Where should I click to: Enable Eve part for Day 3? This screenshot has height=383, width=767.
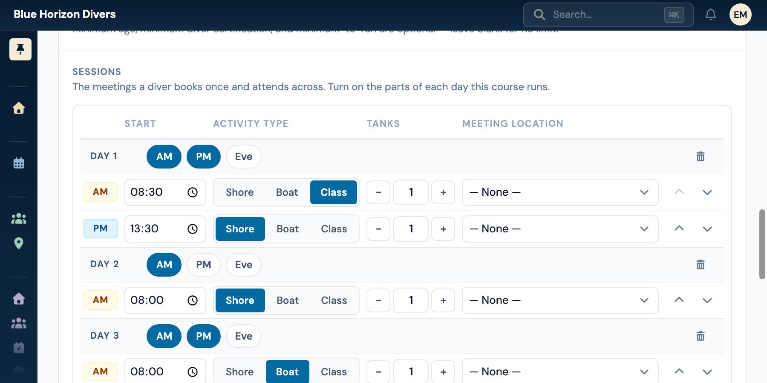[x=244, y=336]
